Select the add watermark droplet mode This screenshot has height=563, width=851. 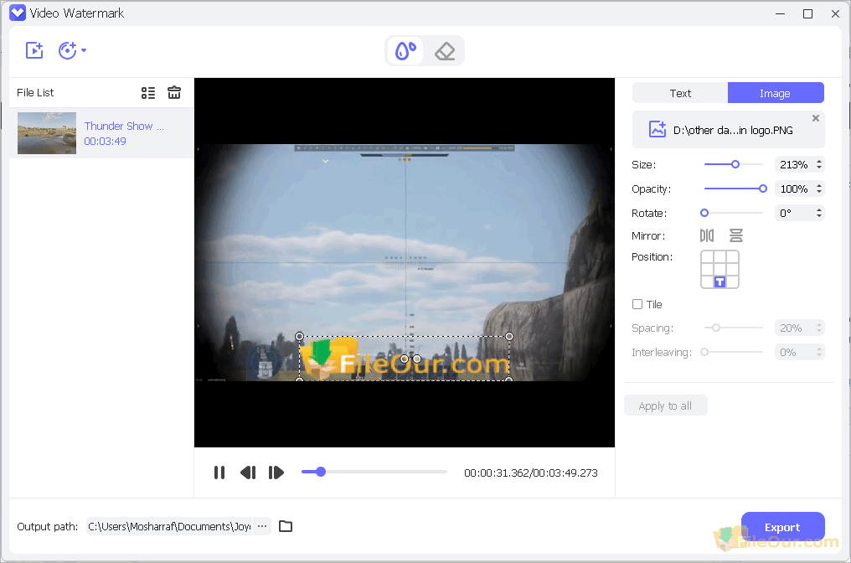click(x=406, y=51)
